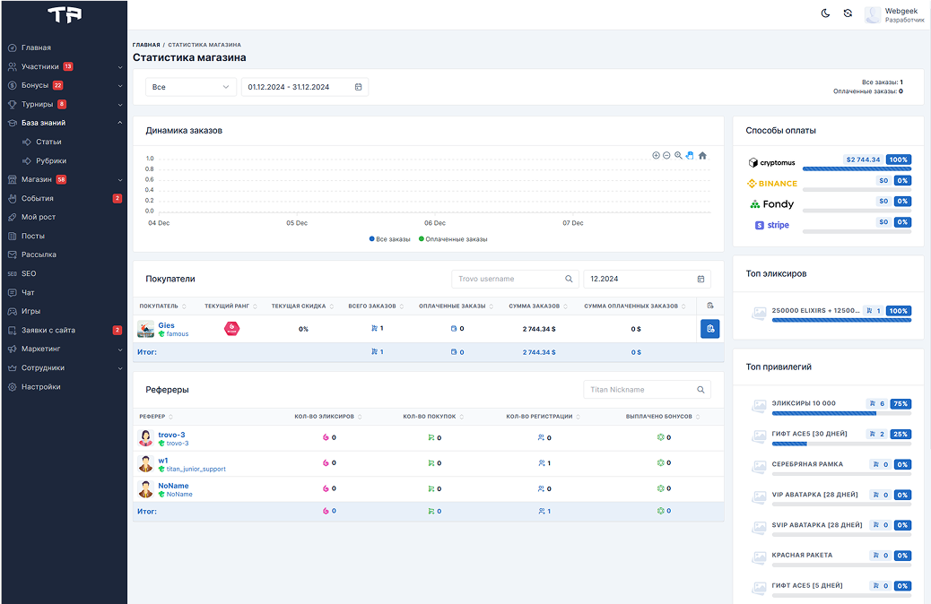Collapse the База знаний sidebar section
931x604 pixels.
(x=43, y=123)
